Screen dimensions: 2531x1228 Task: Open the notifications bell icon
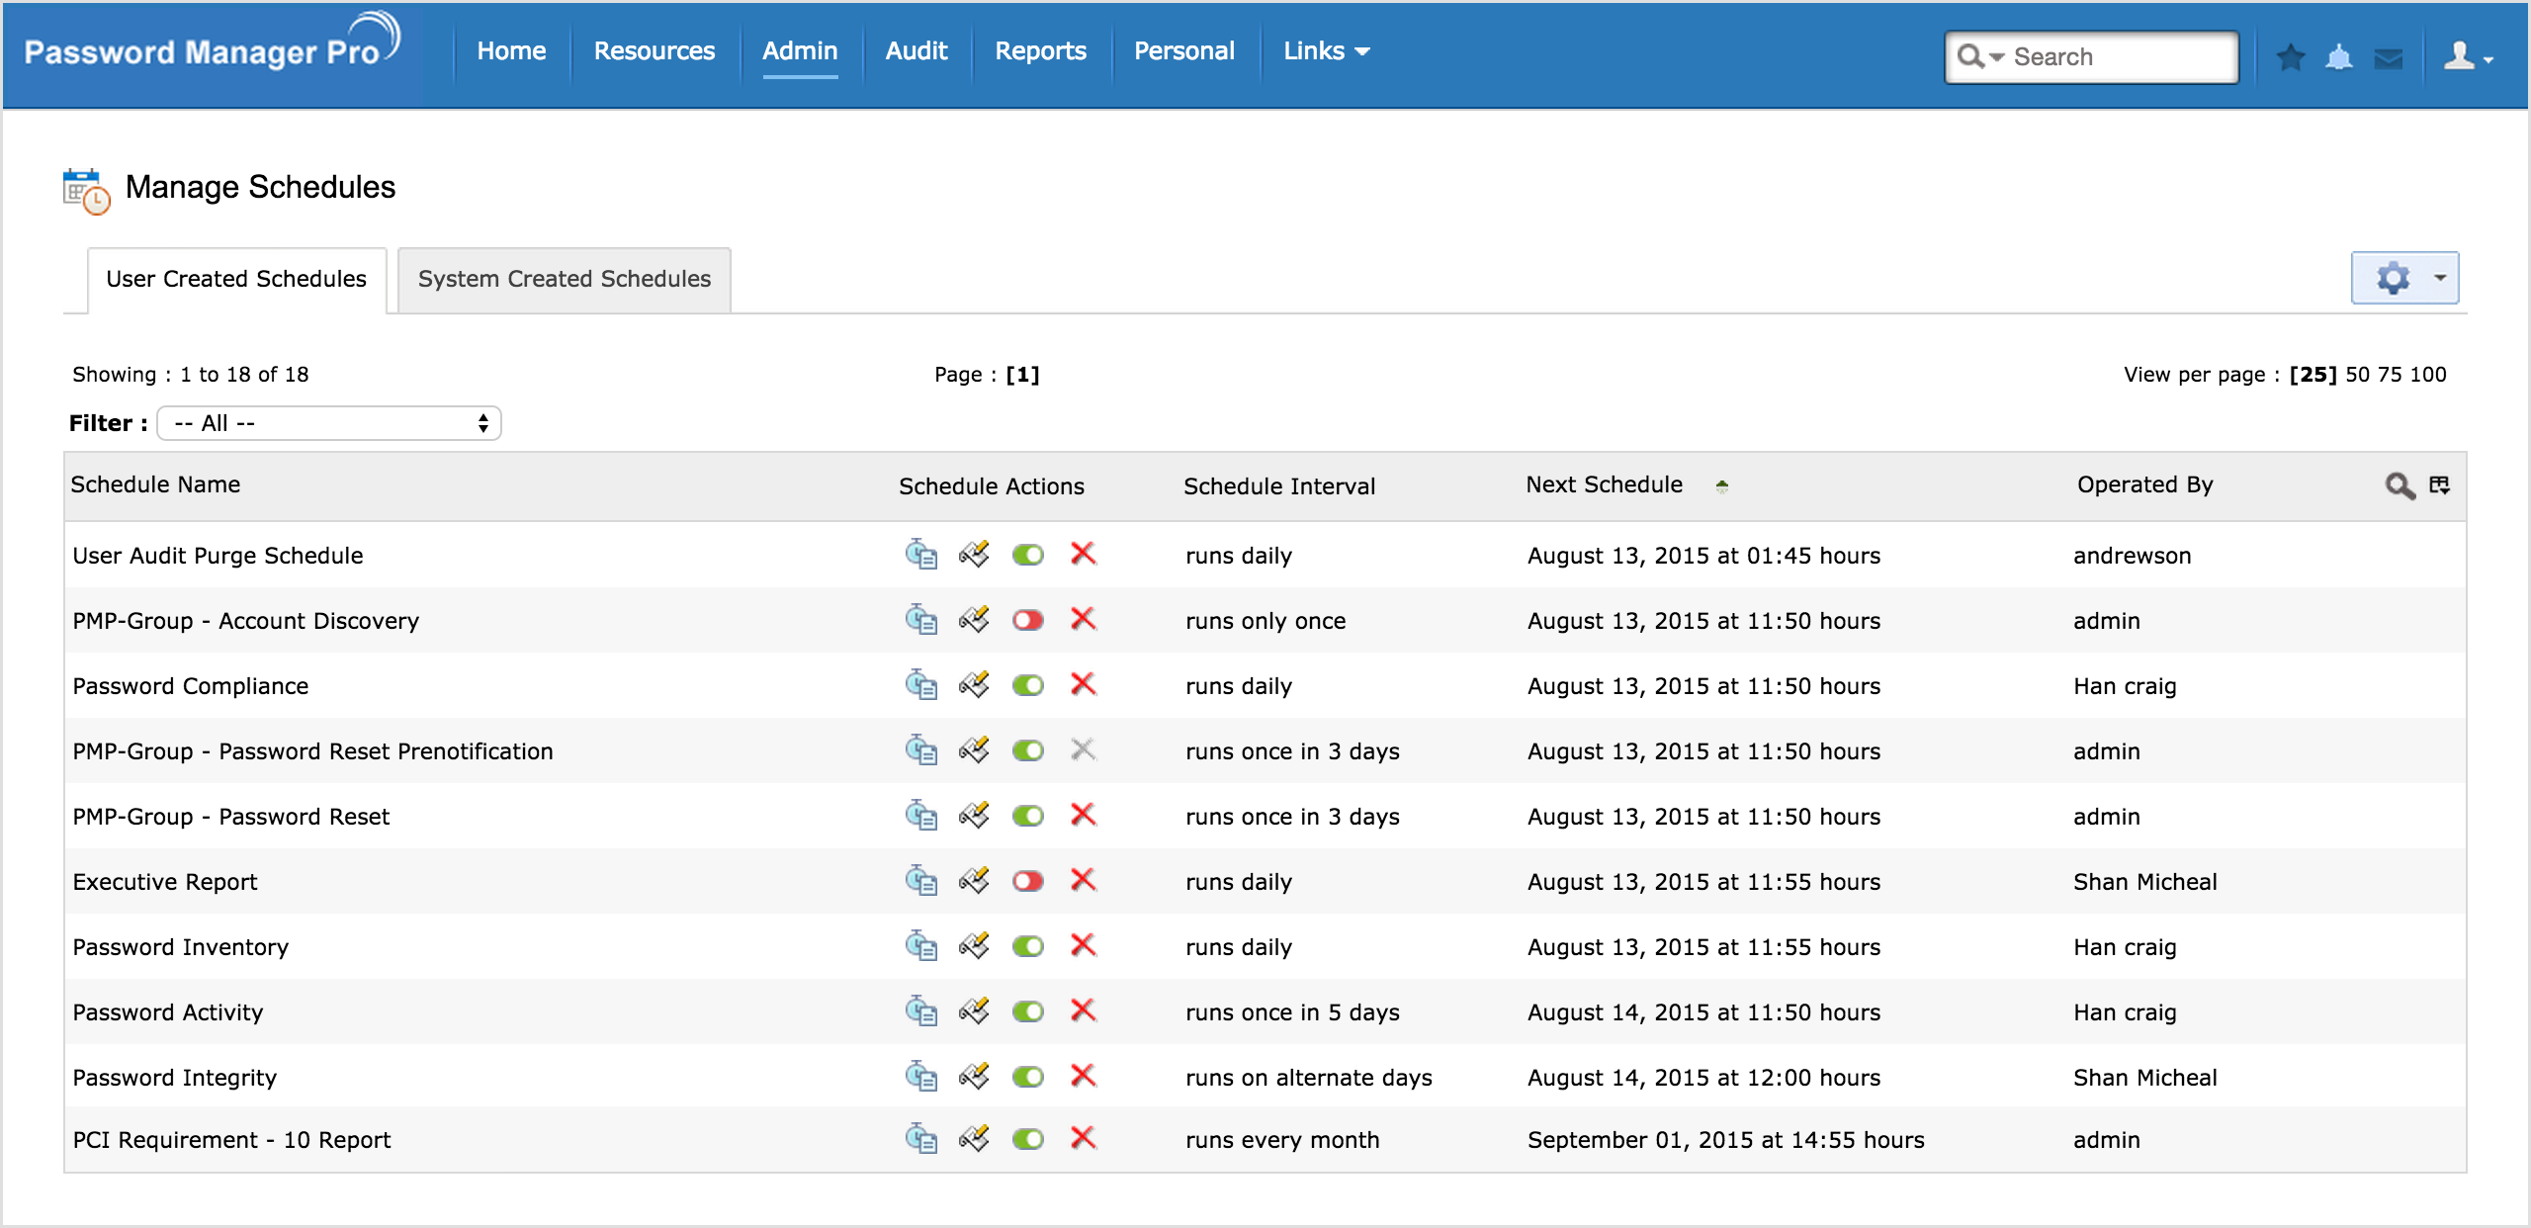point(2338,57)
